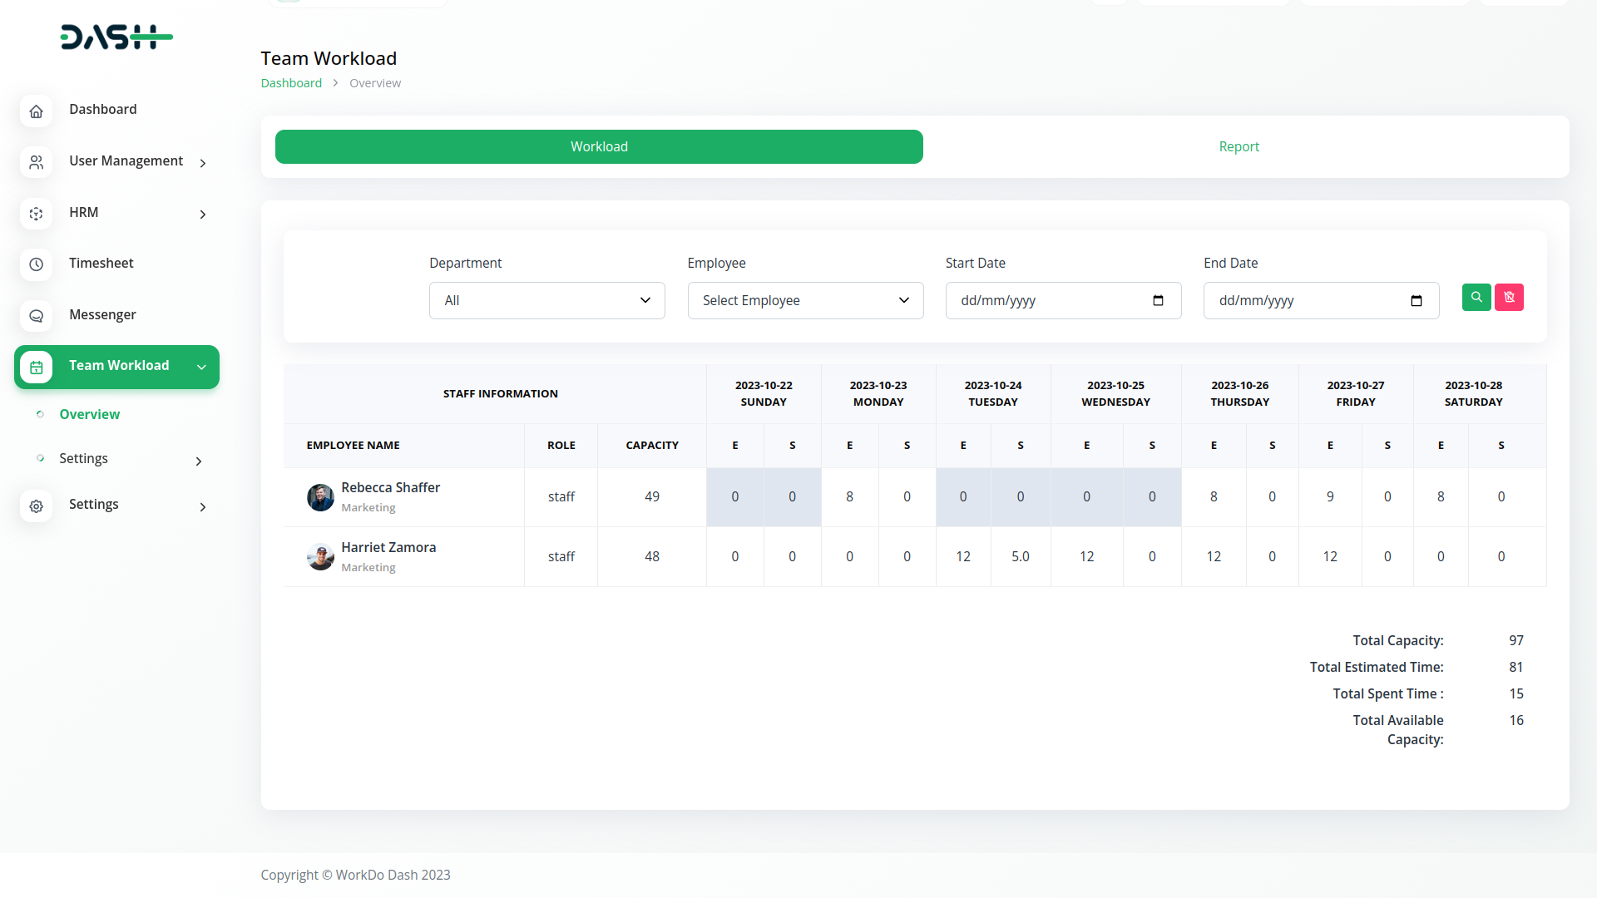Click the red reset filter button
Screen dimensions: 1597x898
click(1509, 297)
